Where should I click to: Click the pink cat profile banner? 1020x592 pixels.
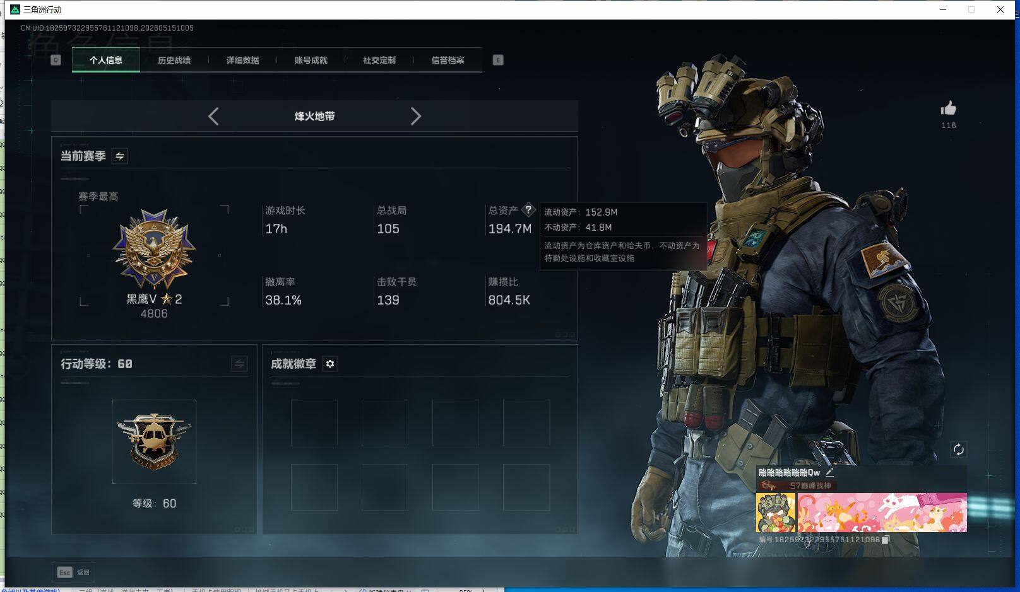pos(882,513)
